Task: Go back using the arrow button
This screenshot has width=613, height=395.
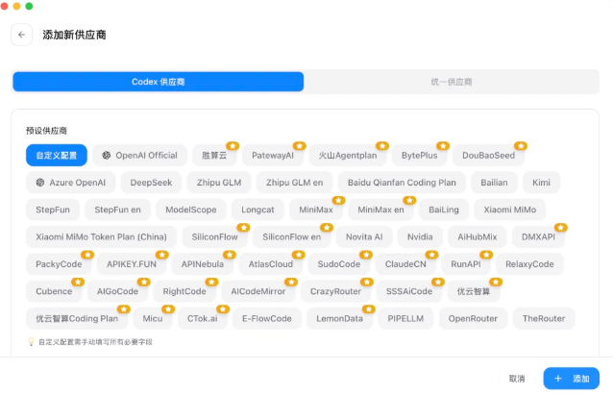Action: coord(21,35)
